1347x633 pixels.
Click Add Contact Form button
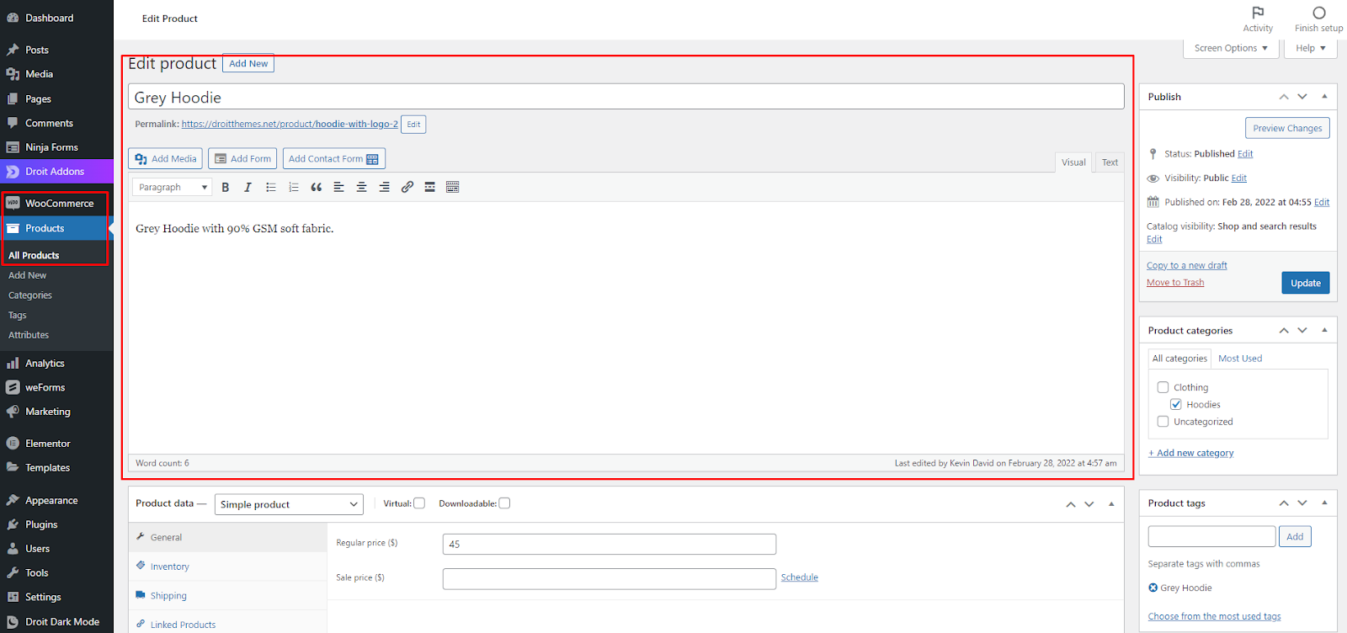point(333,158)
